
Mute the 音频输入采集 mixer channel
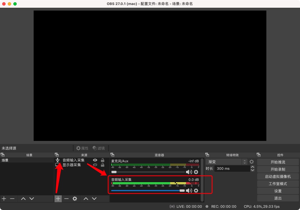(189, 191)
